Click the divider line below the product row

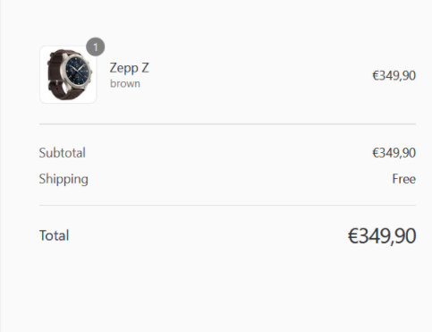227,123
